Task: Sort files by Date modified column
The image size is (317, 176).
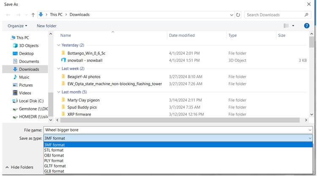Action: click(x=182, y=35)
